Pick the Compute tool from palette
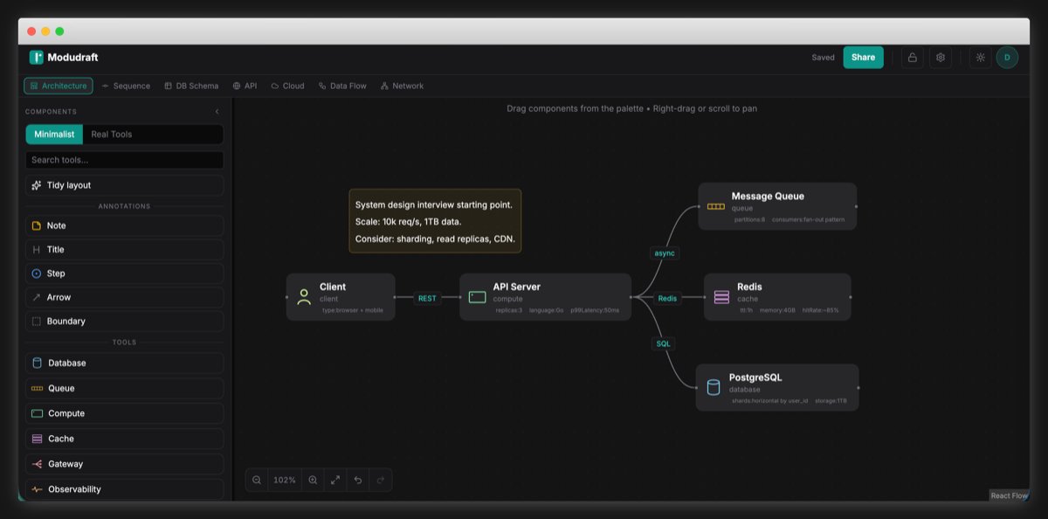1048x519 pixels. (x=124, y=413)
